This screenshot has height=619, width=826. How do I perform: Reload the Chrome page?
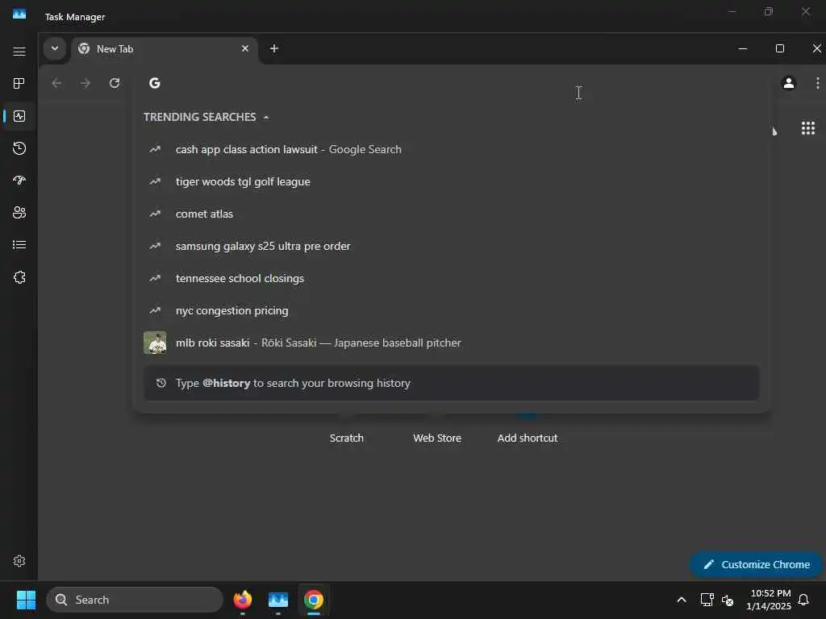click(x=115, y=83)
